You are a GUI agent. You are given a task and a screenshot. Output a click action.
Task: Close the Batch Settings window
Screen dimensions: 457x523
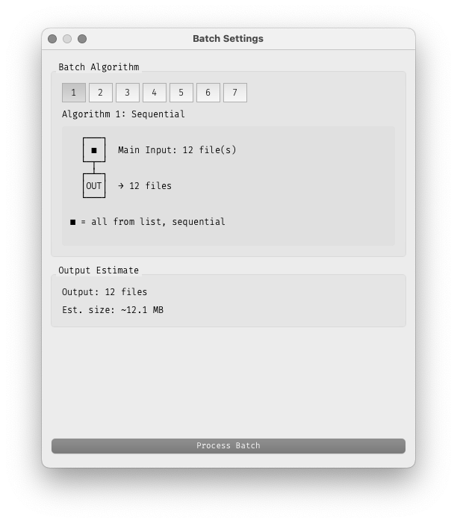[x=52, y=39]
